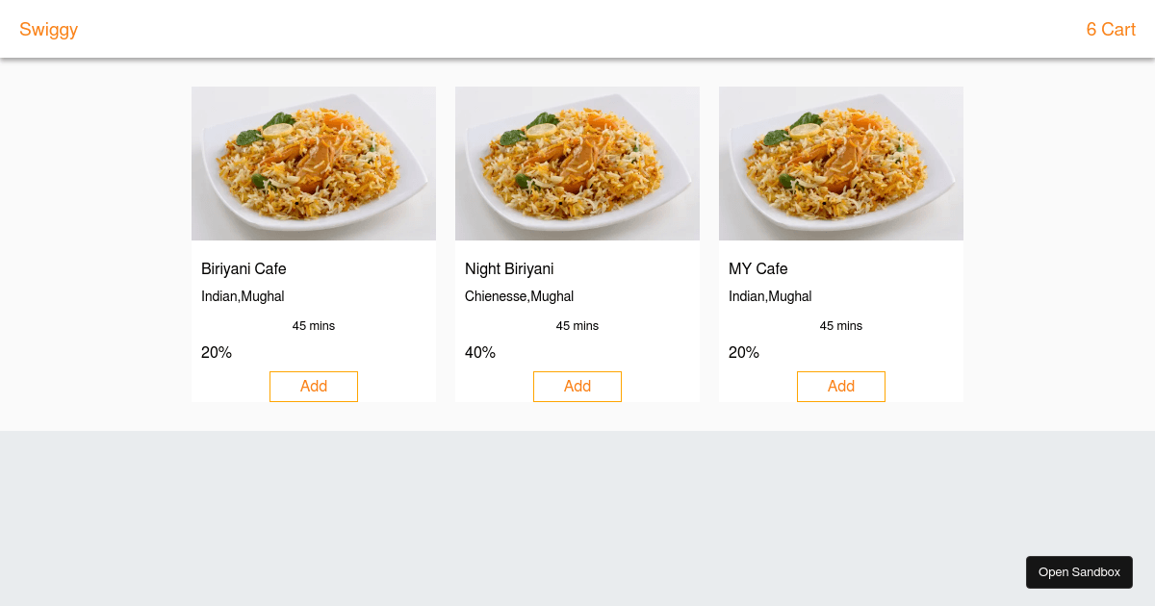
Task: Click the 20% discount on Biriyani Cafe
Action: (x=216, y=352)
